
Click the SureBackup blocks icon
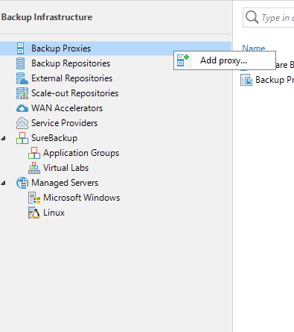(x=22, y=138)
